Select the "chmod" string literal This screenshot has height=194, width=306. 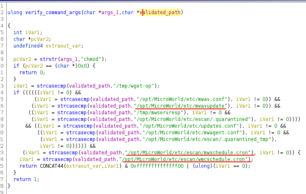[91, 59]
